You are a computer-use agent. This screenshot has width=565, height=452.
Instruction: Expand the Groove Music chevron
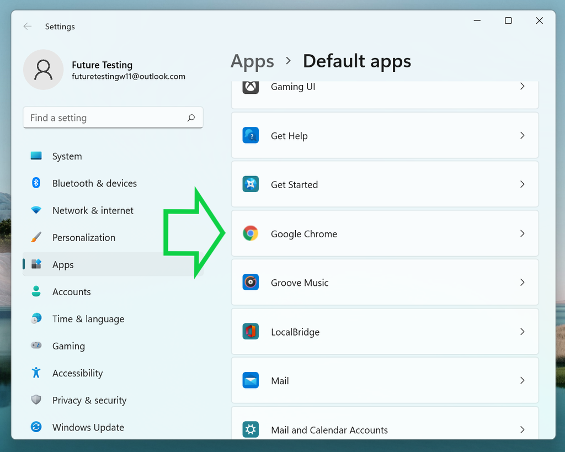tap(522, 282)
